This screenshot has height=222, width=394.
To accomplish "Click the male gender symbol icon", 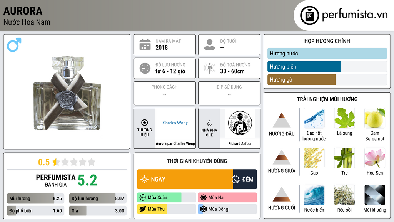I will [x=14, y=45].
